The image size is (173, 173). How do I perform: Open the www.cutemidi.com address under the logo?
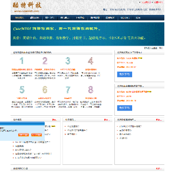click(26, 11)
